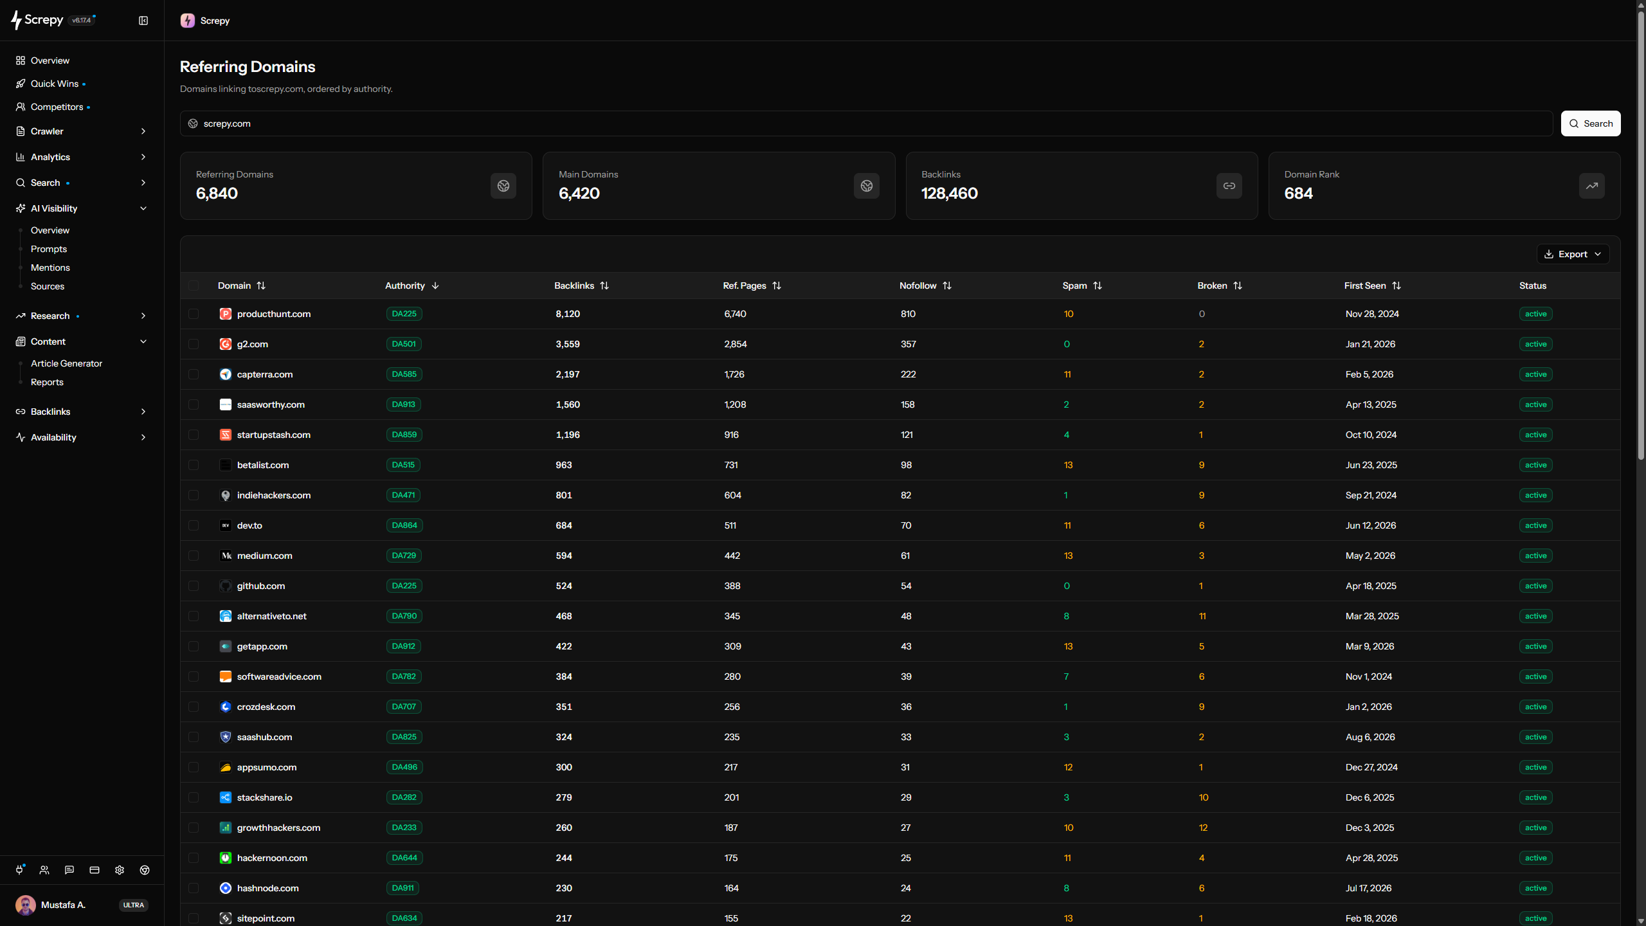Click the medium.com favicon
Image resolution: width=1646 pixels, height=926 pixels.
click(226, 556)
